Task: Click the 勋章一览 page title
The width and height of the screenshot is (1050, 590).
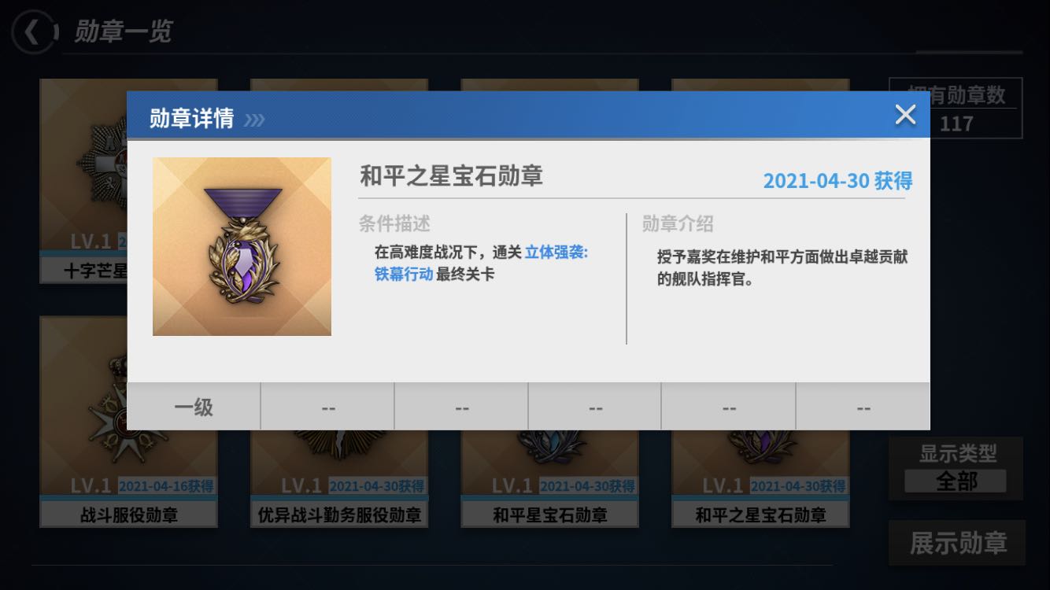Action: coord(123,32)
